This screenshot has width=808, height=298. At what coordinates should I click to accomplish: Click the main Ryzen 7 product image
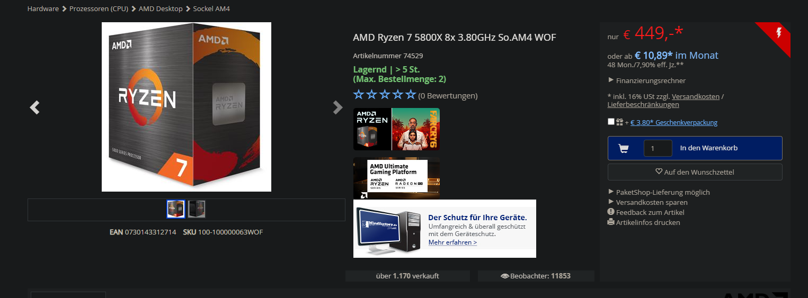tap(187, 106)
